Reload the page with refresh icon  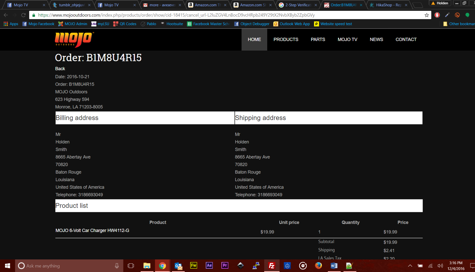pyautogui.click(x=23, y=15)
